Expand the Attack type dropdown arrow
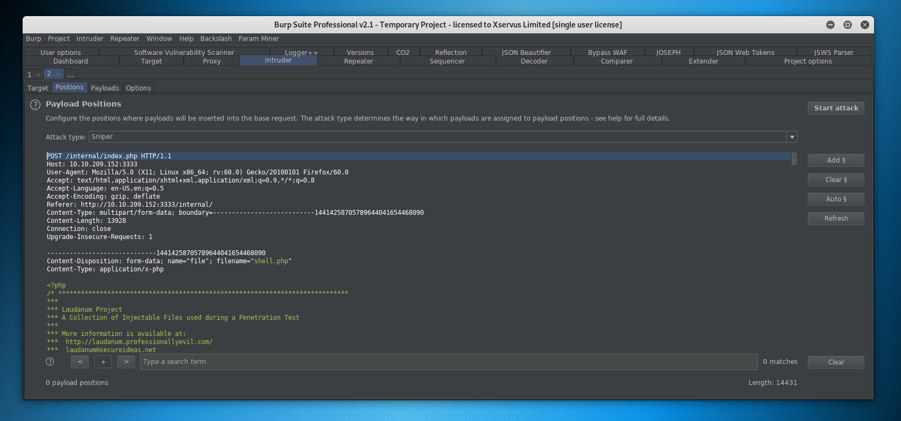The height and width of the screenshot is (421, 901). 792,137
